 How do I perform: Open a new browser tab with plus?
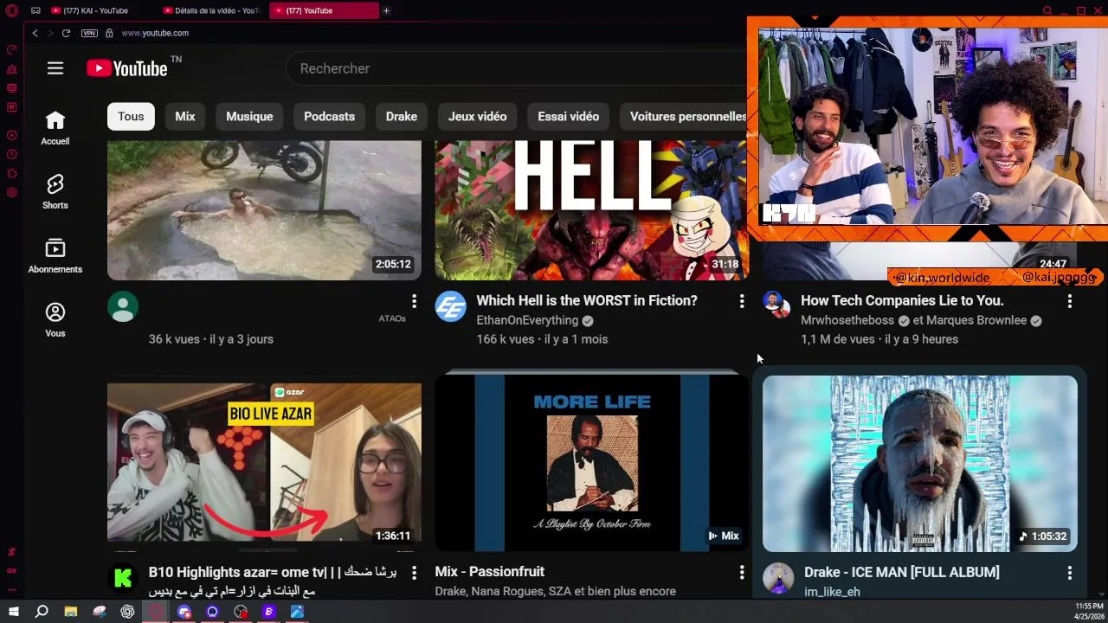point(386,10)
